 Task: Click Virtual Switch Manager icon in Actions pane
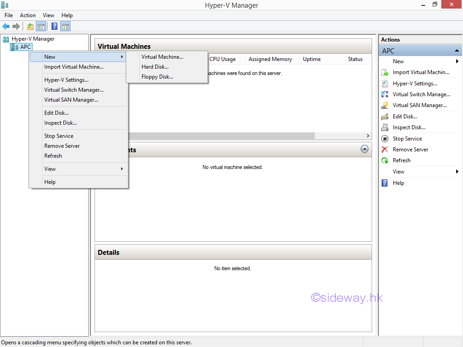pyautogui.click(x=385, y=94)
